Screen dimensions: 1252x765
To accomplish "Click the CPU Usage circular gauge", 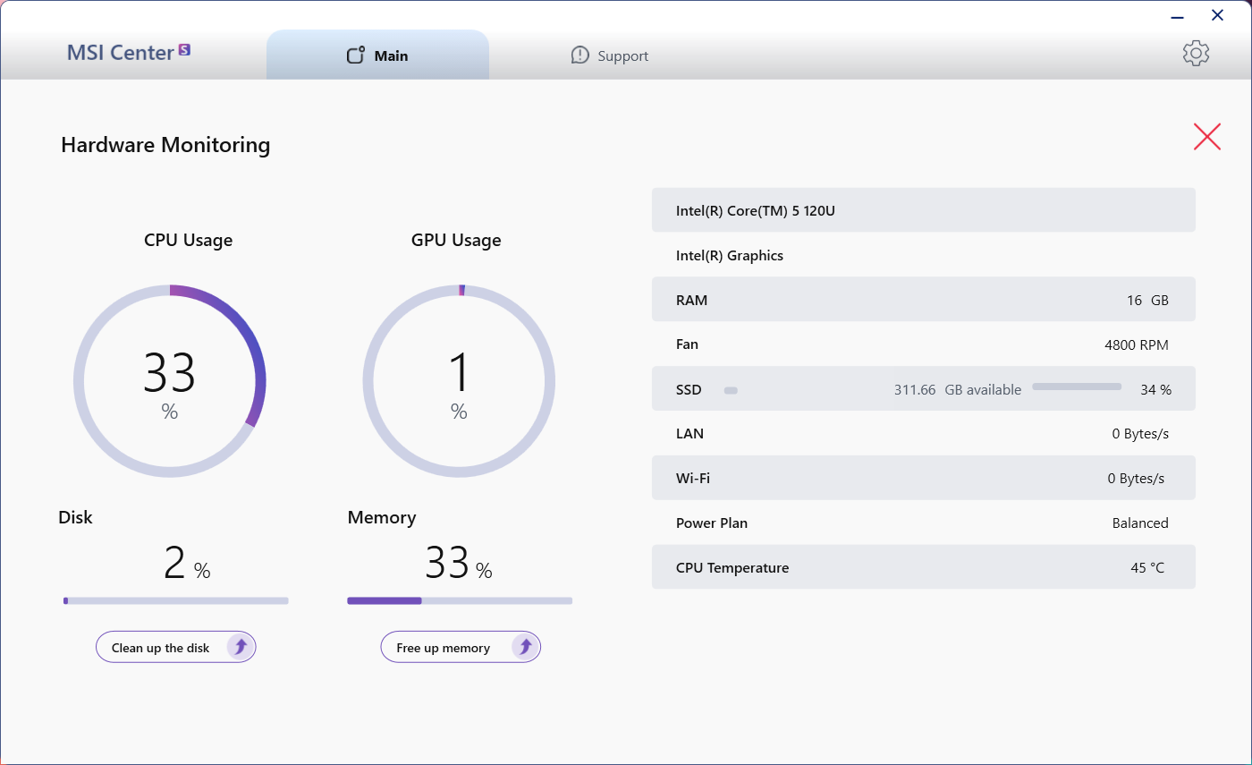I will 170,381.
